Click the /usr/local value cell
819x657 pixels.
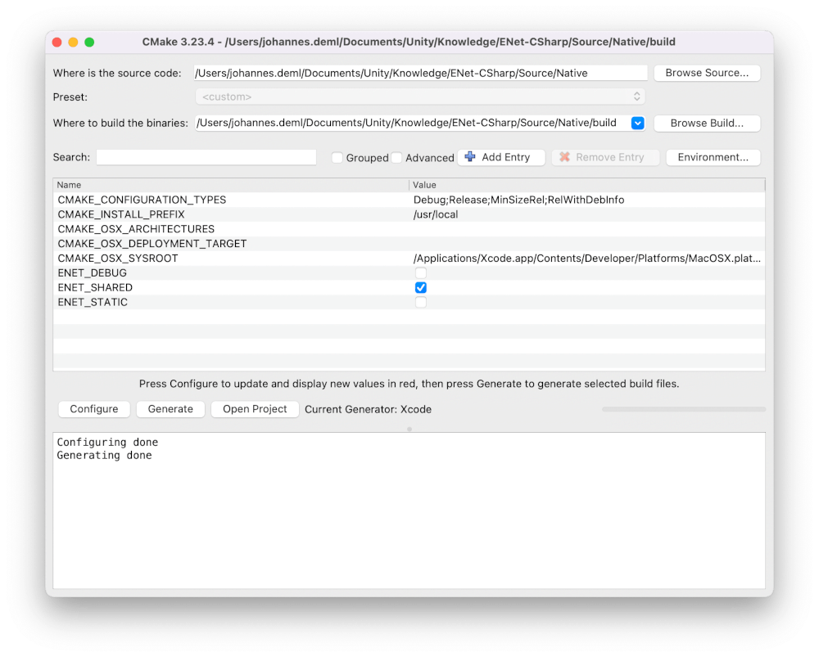tap(436, 214)
